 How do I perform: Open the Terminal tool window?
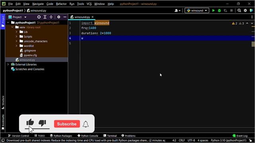pyautogui.click(x=110, y=136)
